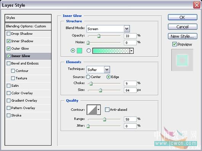Click the Size value field

click(130, 90)
